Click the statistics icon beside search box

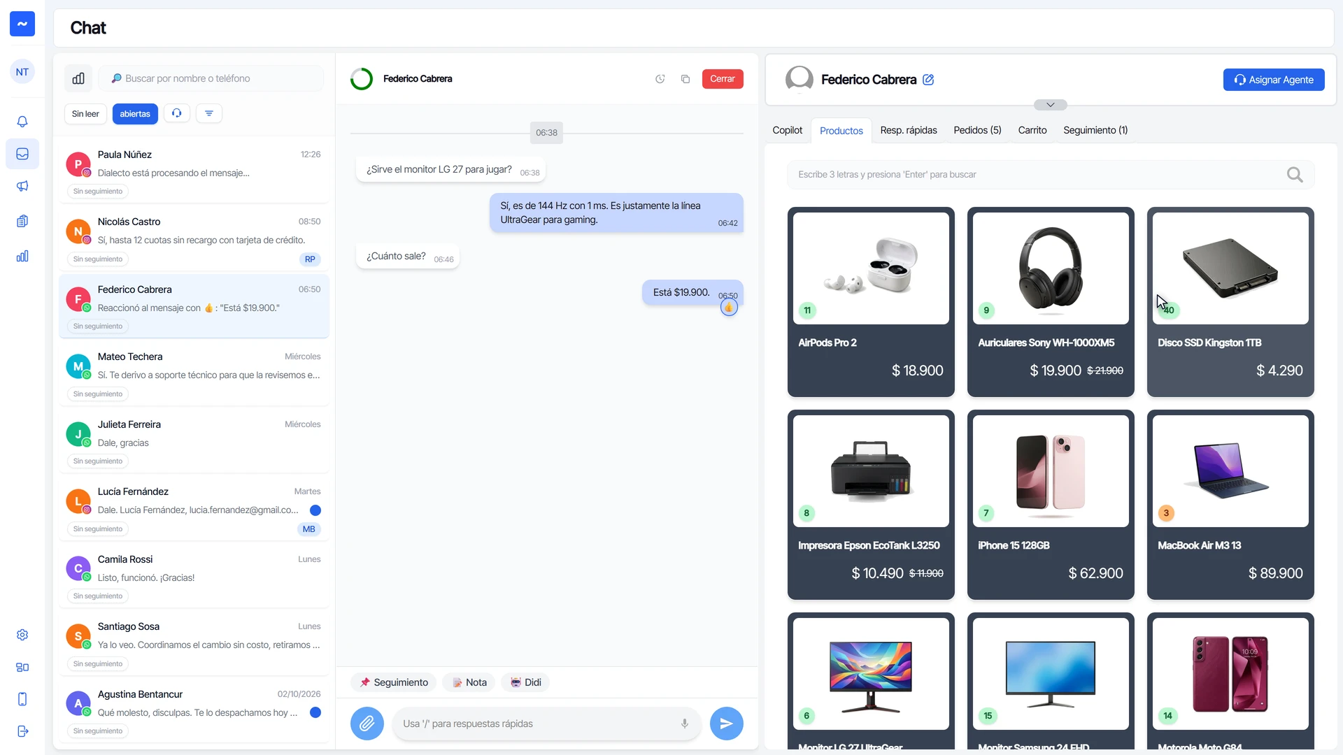pyautogui.click(x=78, y=78)
